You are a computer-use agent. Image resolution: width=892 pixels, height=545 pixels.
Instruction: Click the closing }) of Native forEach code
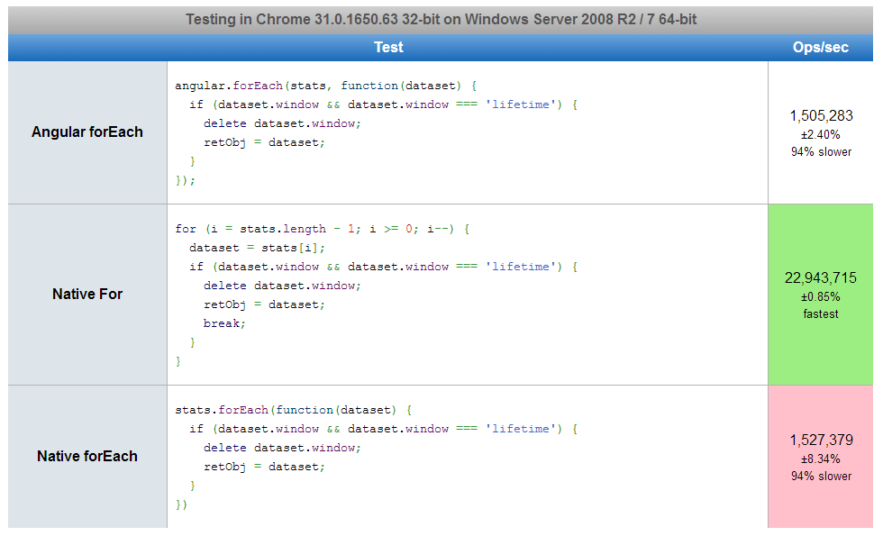[x=181, y=504]
